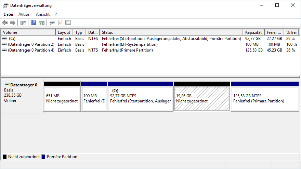Click the list view settings toolbar icon
Image resolution: width=301 pixels, height=169 pixels.
coord(68,23)
